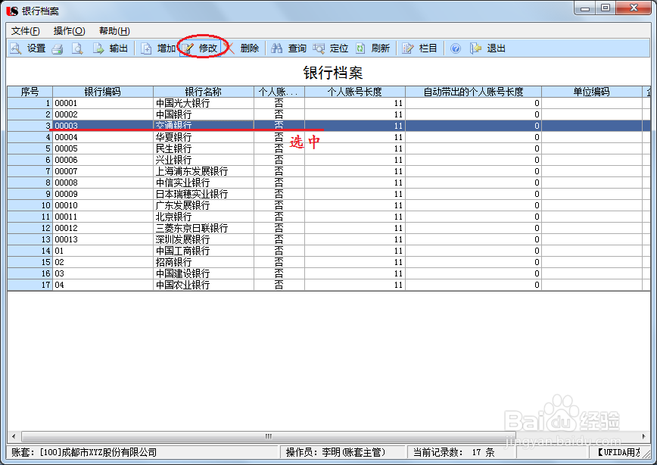Open print preview magnifier icon
The height and width of the screenshot is (465, 657).
[77, 48]
